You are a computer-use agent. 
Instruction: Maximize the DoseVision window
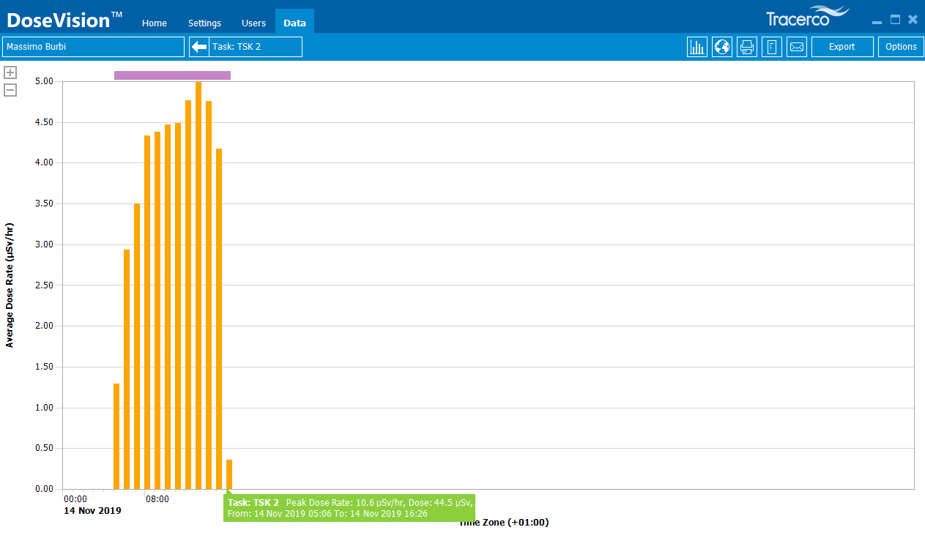[895, 20]
